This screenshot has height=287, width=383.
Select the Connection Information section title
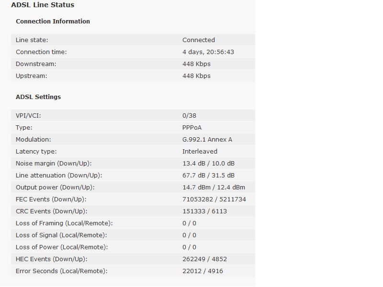[53, 22]
